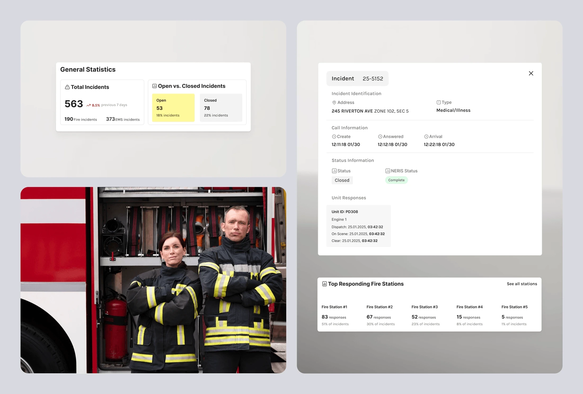Viewport: 583px width, 394px height.
Task: Click the Closed status tag
Action: 342,180
